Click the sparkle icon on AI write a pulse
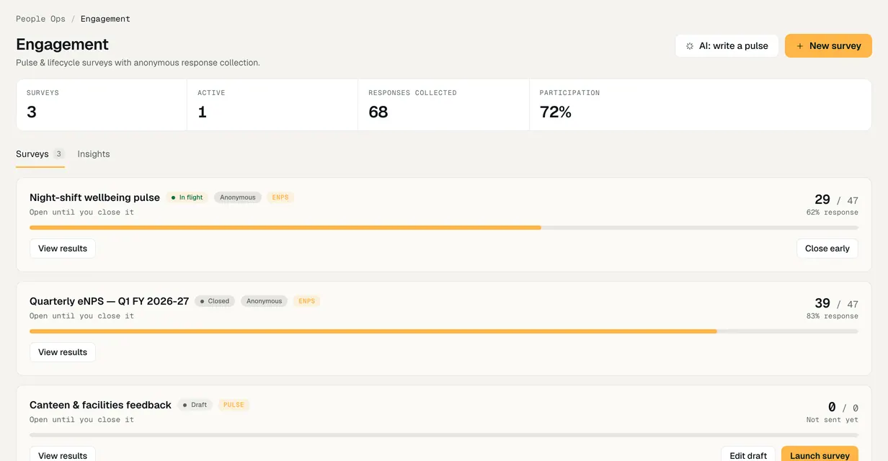The image size is (888, 461). pos(690,46)
